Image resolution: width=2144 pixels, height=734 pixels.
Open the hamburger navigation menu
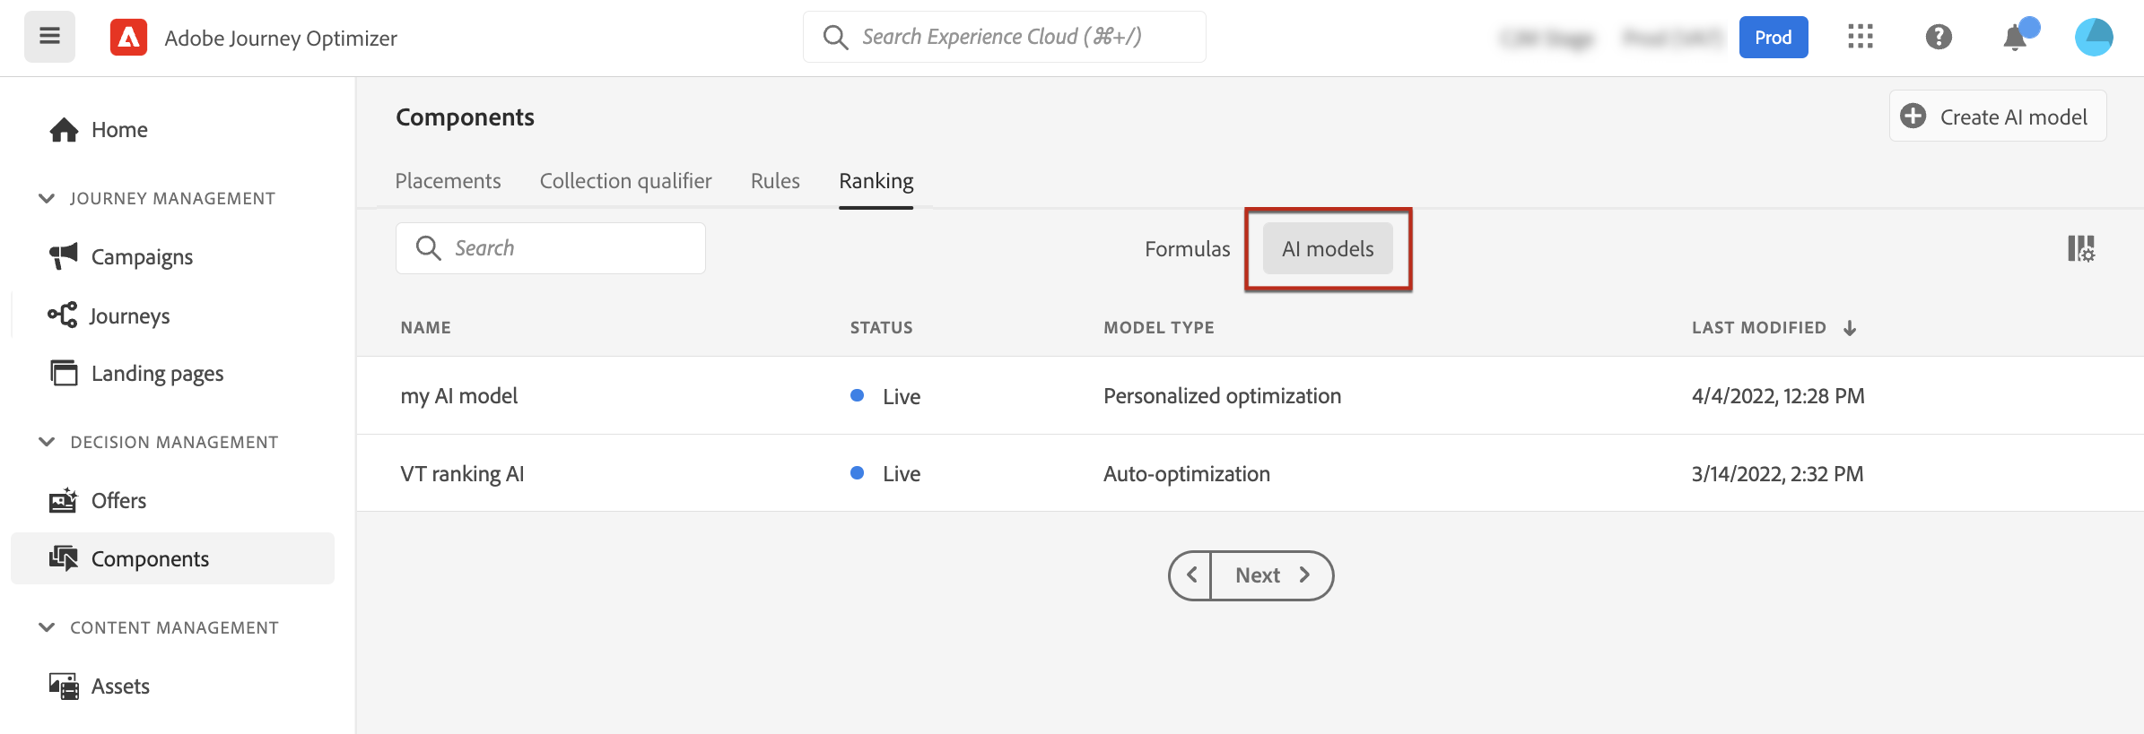(49, 37)
